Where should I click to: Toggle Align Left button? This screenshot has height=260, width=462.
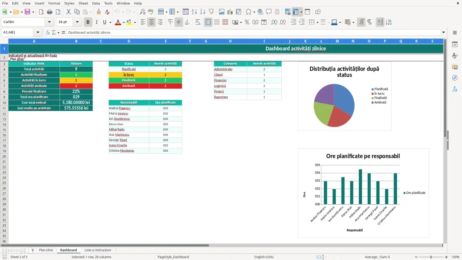[143, 22]
